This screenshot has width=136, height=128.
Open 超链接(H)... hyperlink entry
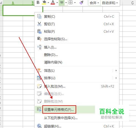(x=77, y=126)
